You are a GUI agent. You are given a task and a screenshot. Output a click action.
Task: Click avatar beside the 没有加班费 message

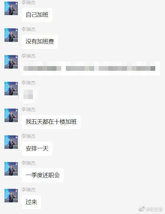tap(11, 35)
